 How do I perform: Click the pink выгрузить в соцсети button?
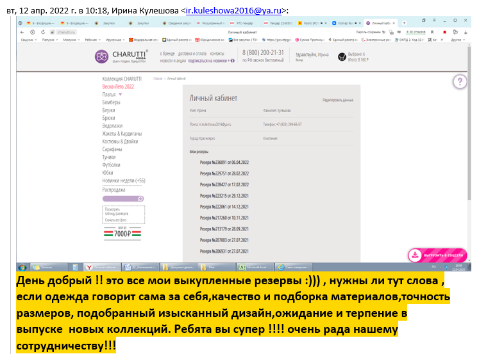437,255
